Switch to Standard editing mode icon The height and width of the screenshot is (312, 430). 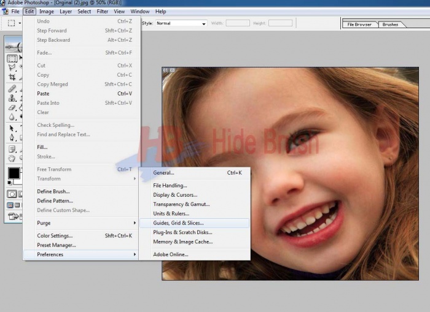click(12, 194)
